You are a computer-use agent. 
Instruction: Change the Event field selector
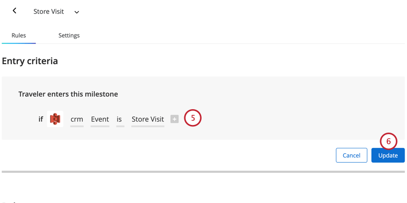pos(100,119)
